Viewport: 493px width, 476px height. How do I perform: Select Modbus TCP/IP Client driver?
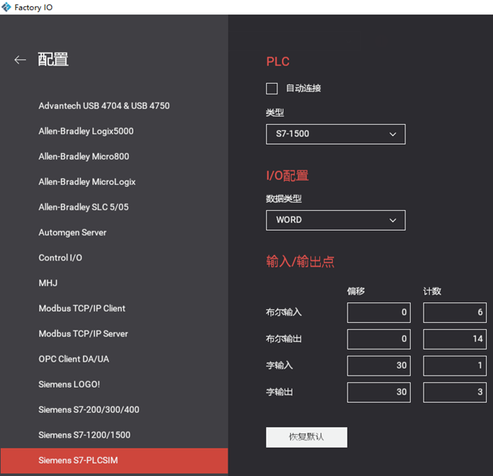[x=82, y=308]
